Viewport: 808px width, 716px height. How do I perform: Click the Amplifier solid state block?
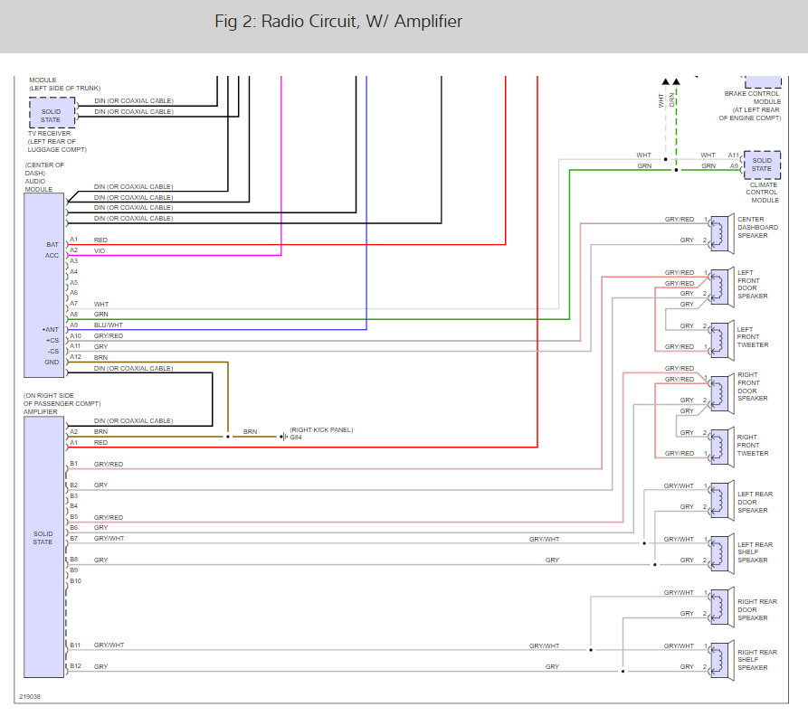[x=43, y=547]
